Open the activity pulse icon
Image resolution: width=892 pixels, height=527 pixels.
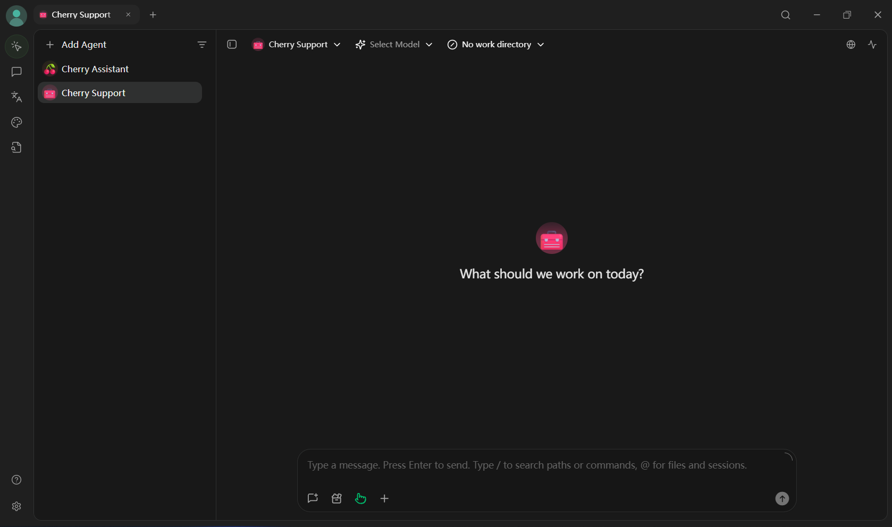(872, 45)
